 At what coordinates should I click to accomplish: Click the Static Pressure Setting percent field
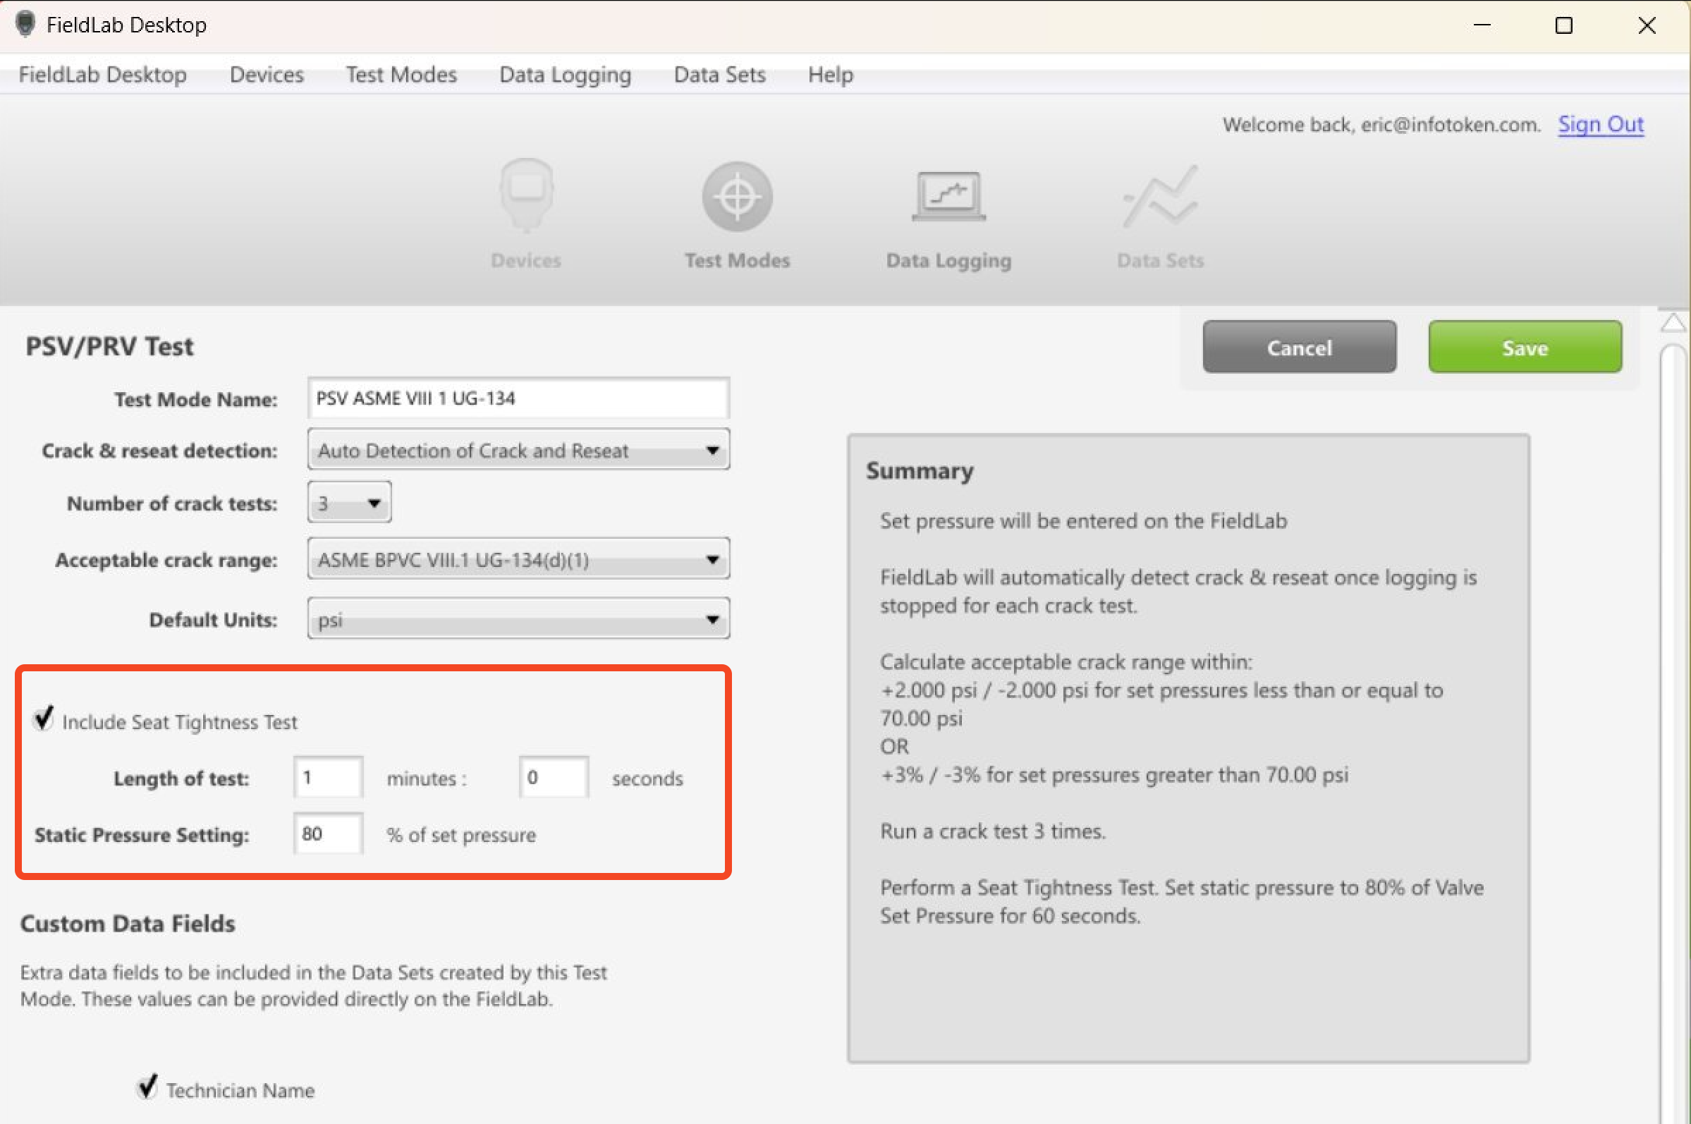tap(329, 833)
